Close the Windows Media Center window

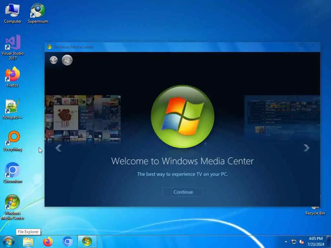click(313, 45)
